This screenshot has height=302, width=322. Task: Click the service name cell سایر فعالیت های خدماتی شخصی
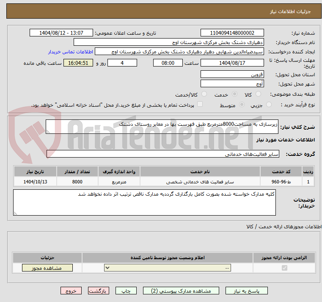[200, 182]
